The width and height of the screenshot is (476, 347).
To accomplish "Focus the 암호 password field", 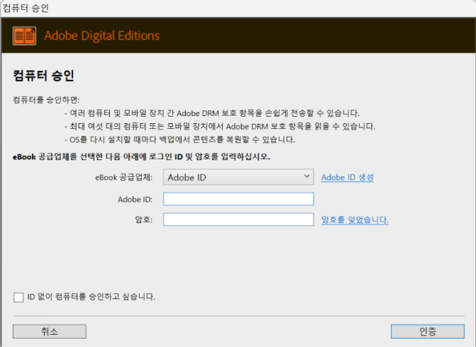I will click(x=238, y=220).
